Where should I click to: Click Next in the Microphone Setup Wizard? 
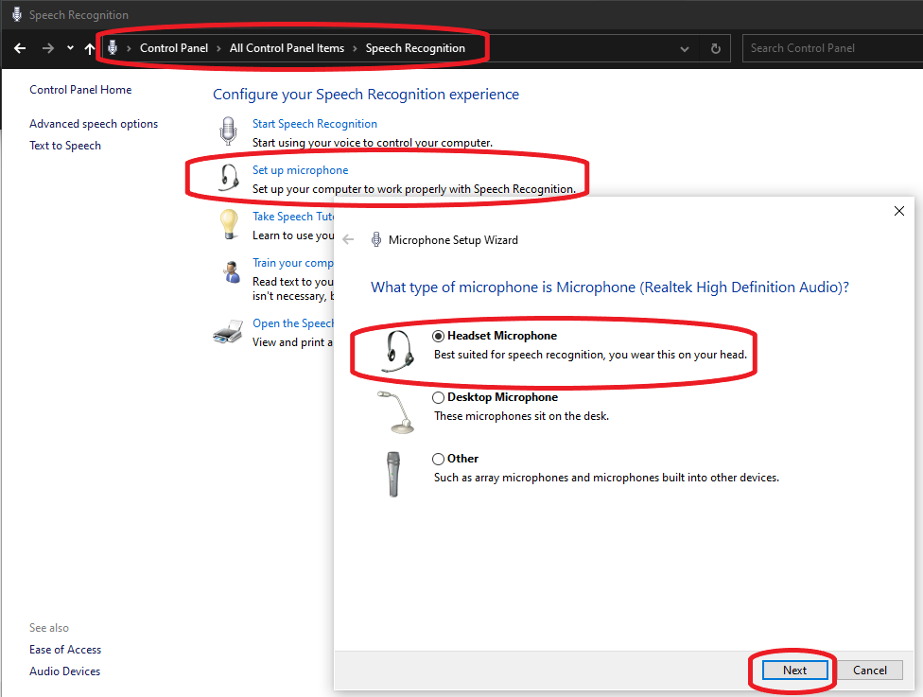click(x=794, y=670)
